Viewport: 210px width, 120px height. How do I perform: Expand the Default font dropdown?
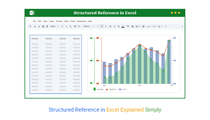point(88,26)
